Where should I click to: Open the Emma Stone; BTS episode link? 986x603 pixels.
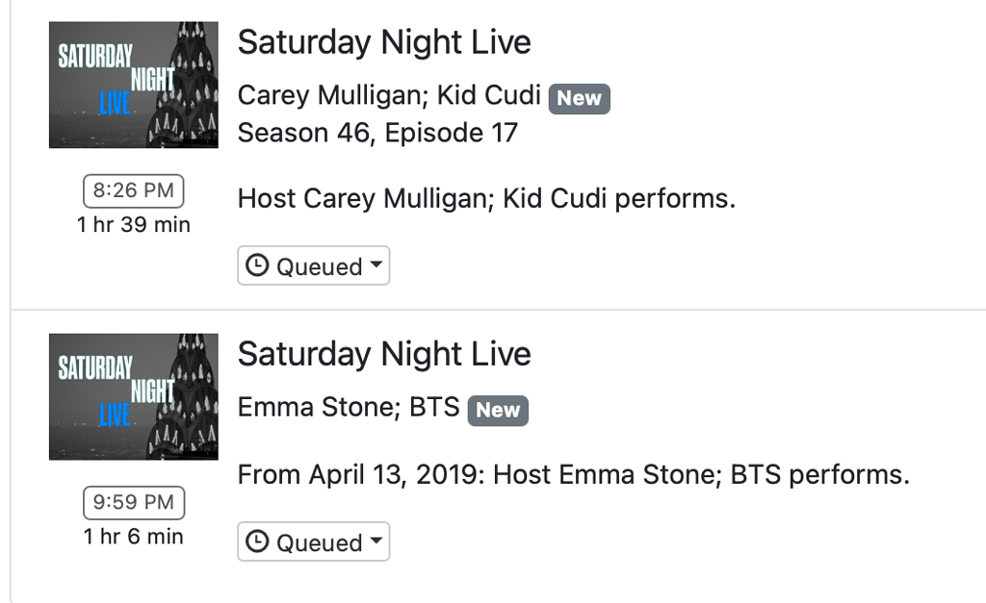point(346,408)
